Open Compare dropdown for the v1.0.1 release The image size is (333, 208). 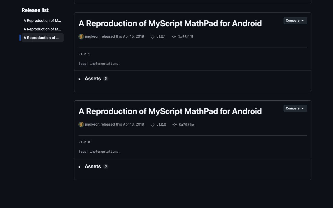click(295, 21)
